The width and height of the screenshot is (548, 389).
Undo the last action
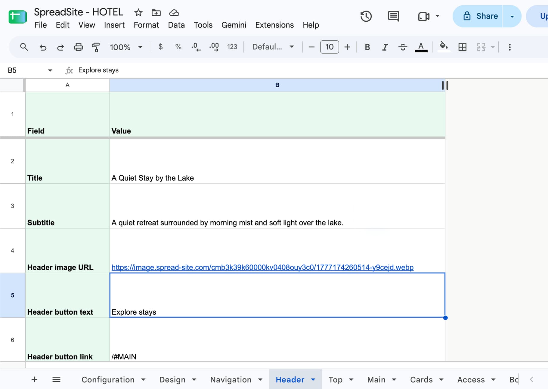(43, 47)
